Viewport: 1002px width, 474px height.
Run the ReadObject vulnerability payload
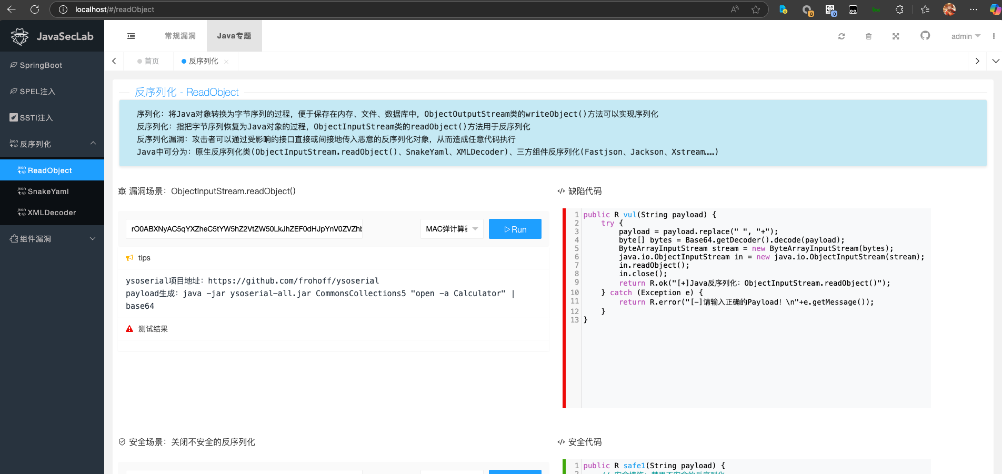pyautogui.click(x=515, y=229)
